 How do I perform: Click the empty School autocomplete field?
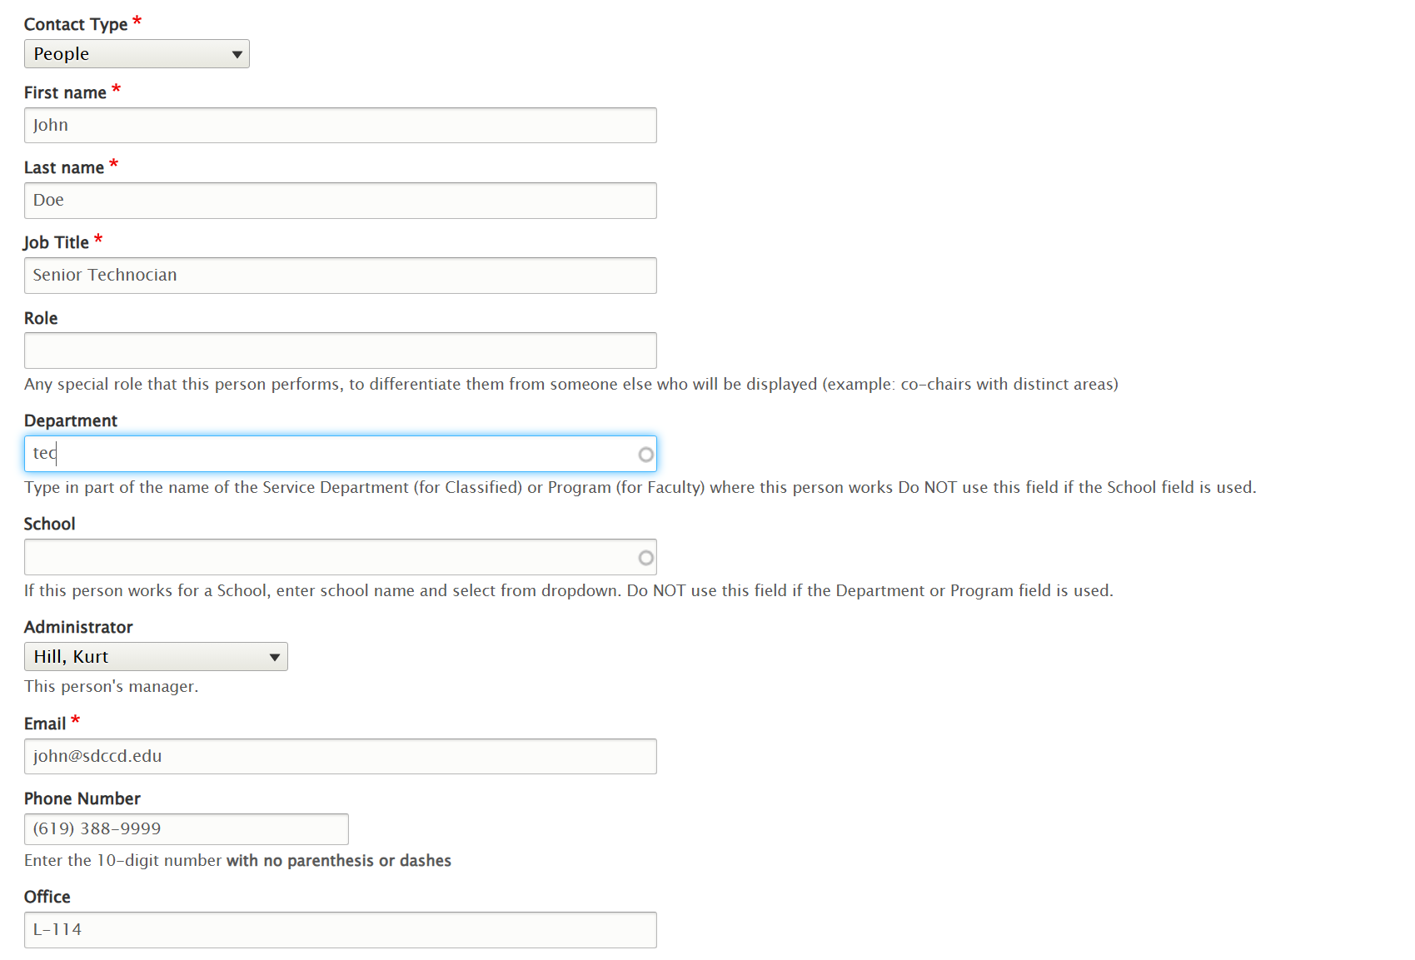[x=333, y=557]
